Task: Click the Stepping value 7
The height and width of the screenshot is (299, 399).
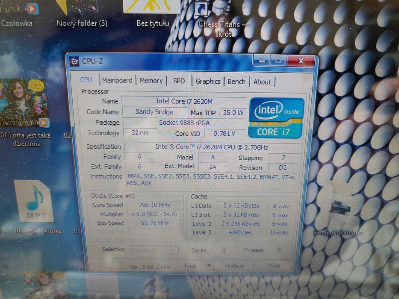Action: 284,158
